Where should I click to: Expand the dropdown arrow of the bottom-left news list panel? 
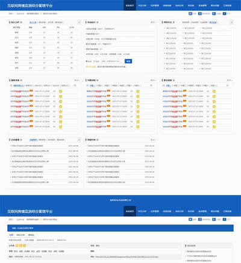tap(79, 140)
